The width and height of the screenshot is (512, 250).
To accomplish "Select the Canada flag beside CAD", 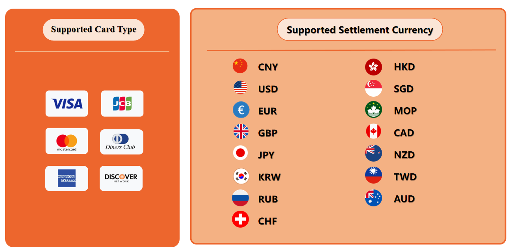I will [373, 131].
